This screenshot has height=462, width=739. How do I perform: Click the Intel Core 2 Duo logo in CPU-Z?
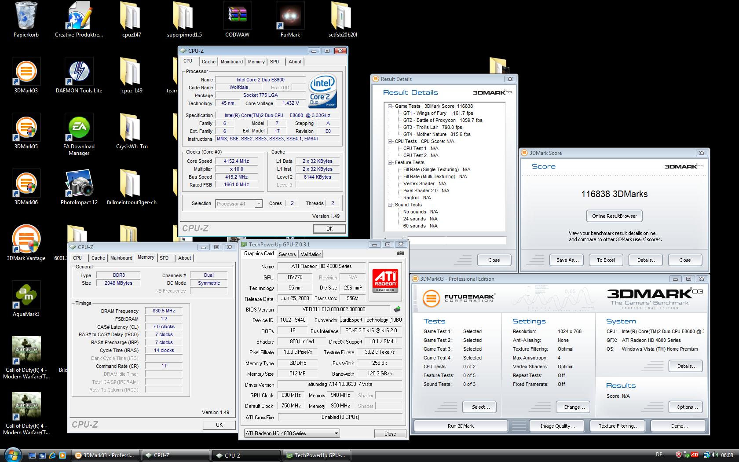coord(322,91)
